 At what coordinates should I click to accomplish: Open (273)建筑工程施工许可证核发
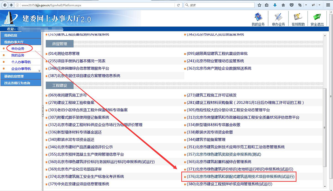(212, 95)
